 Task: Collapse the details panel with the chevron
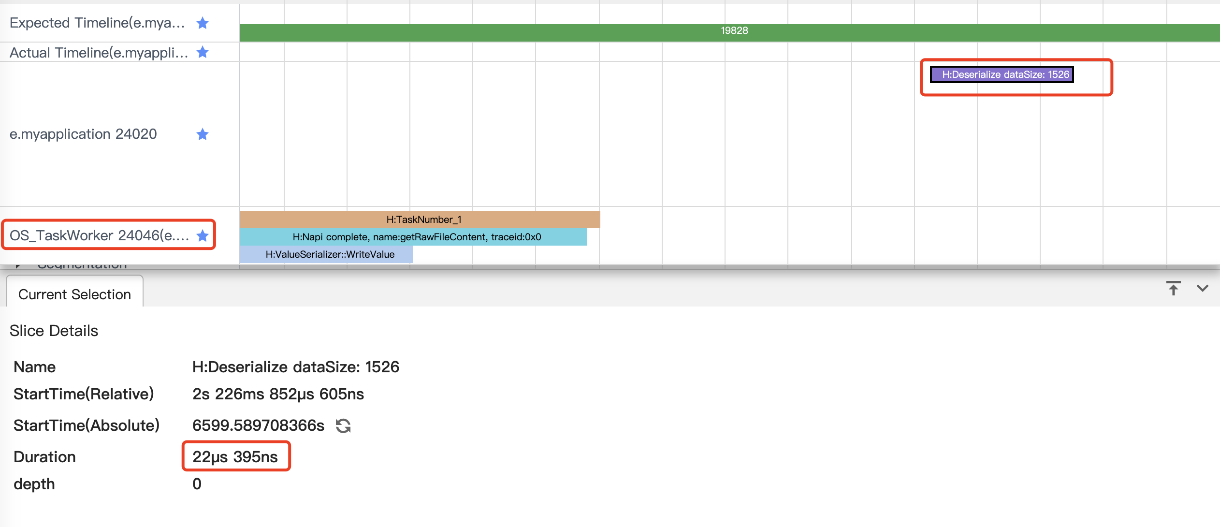(1202, 288)
